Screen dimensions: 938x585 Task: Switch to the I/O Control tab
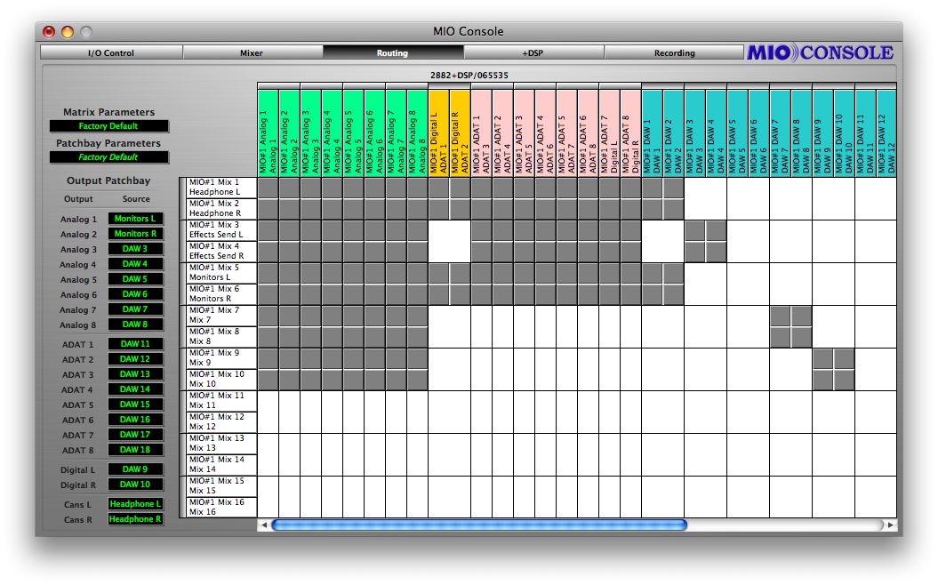tap(111, 52)
